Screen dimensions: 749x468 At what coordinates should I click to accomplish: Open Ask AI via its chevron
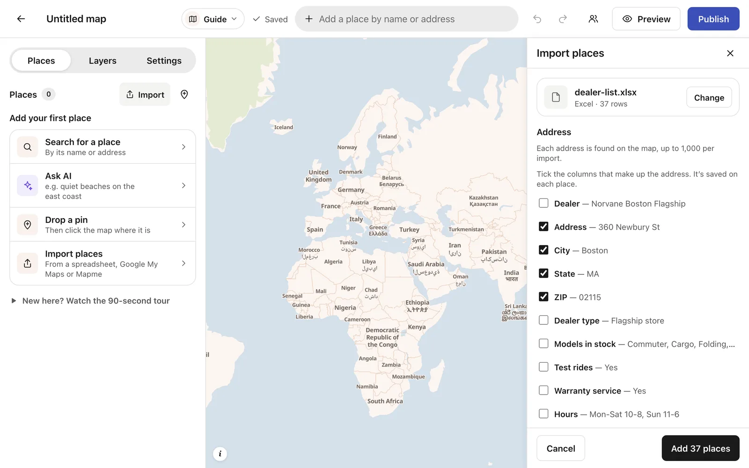[184, 186]
